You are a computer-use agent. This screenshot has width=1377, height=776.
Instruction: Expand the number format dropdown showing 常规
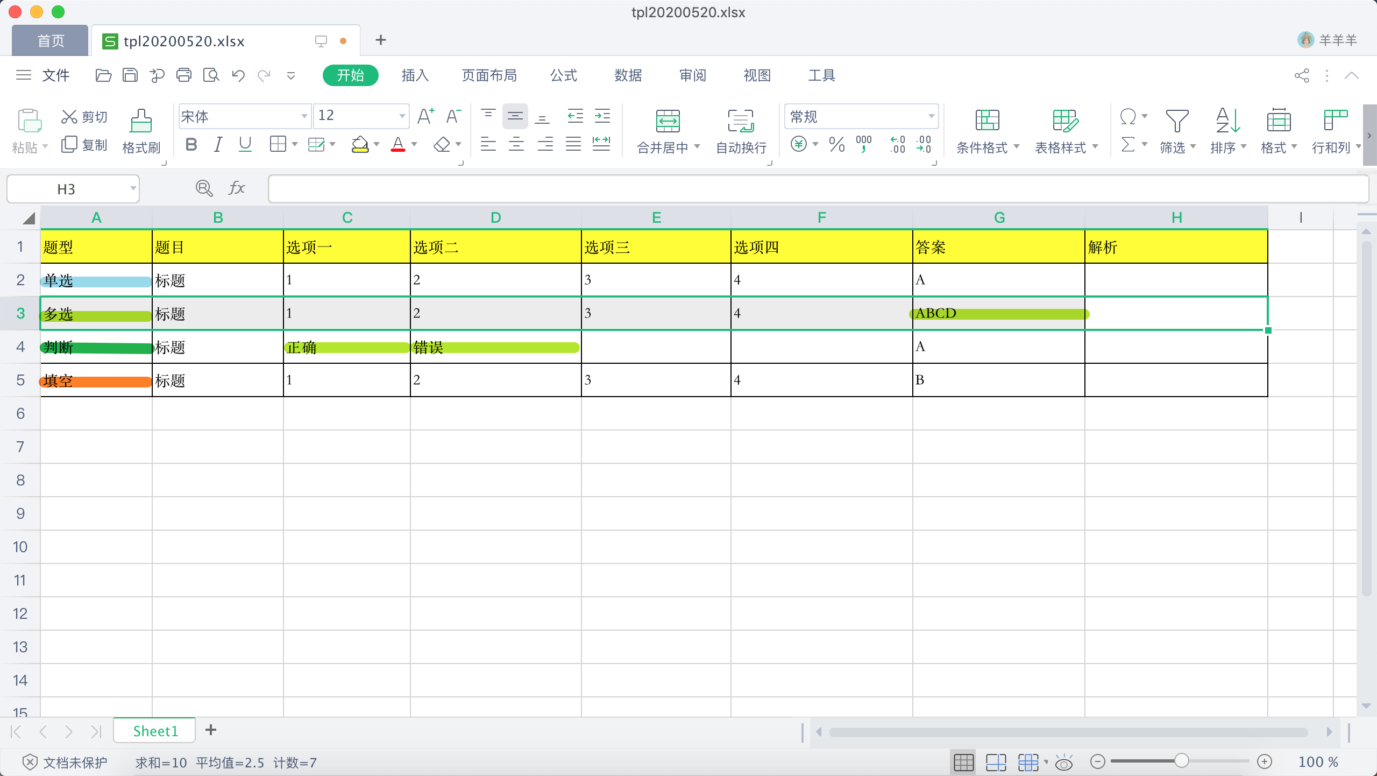pos(931,116)
